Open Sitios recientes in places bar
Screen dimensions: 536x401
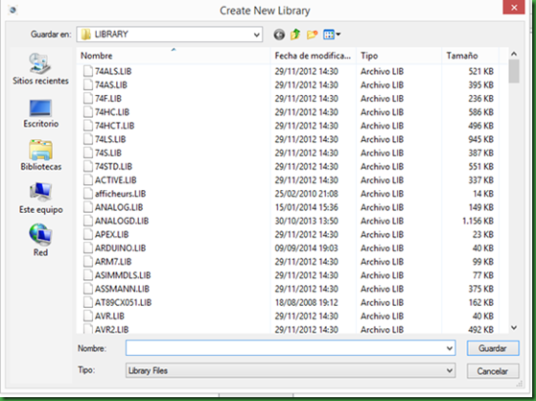click(40, 69)
